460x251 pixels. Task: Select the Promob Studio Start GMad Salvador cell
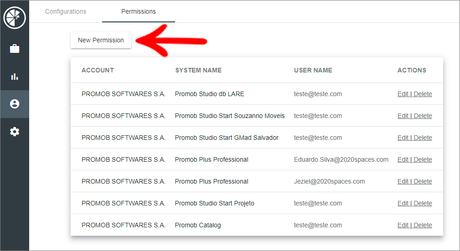coord(227,138)
